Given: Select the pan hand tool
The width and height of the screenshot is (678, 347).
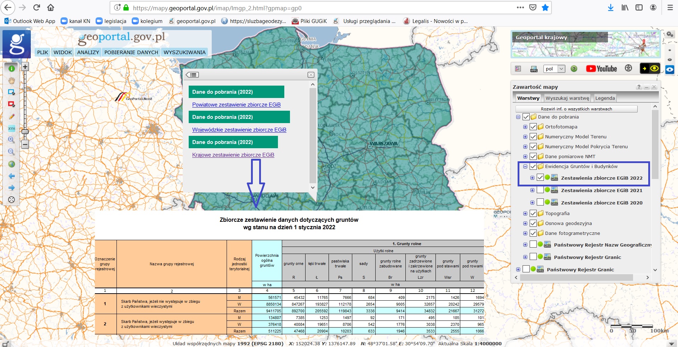Looking at the screenshot, I should (11, 81).
